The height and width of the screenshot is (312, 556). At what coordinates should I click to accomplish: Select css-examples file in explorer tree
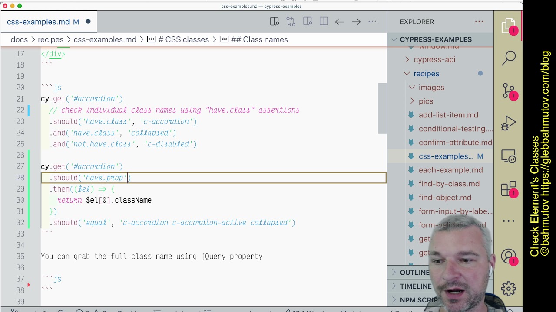click(x=446, y=156)
